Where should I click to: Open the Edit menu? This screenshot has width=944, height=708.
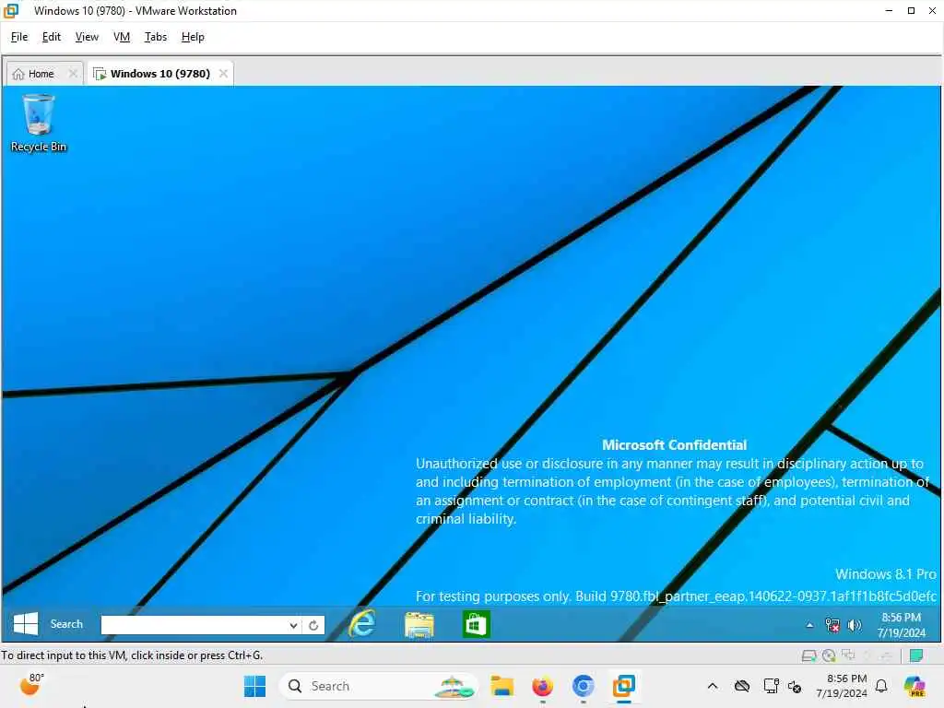52,37
